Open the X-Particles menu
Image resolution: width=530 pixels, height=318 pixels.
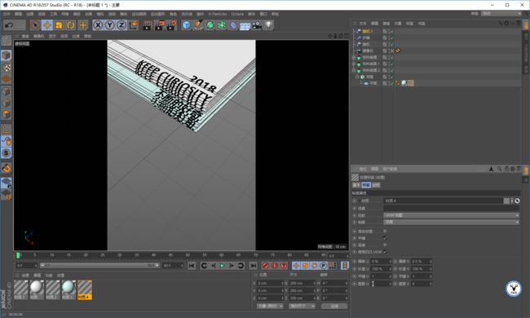[x=218, y=14]
